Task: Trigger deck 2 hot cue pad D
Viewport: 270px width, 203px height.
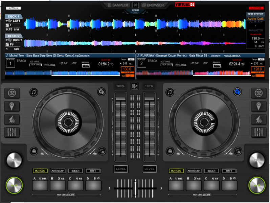Action: pyautogui.click(x=229, y=185)
